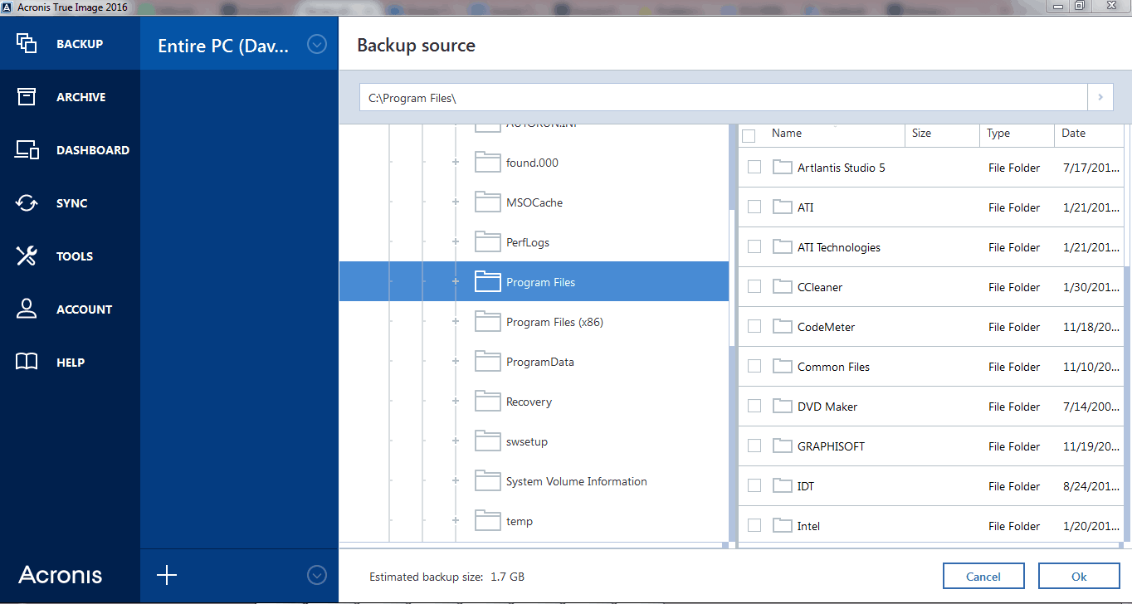The width and height of the screenshot is (1132, 604).
Task: Click the C:\Program Files\ path field
Action: [722, 97]
